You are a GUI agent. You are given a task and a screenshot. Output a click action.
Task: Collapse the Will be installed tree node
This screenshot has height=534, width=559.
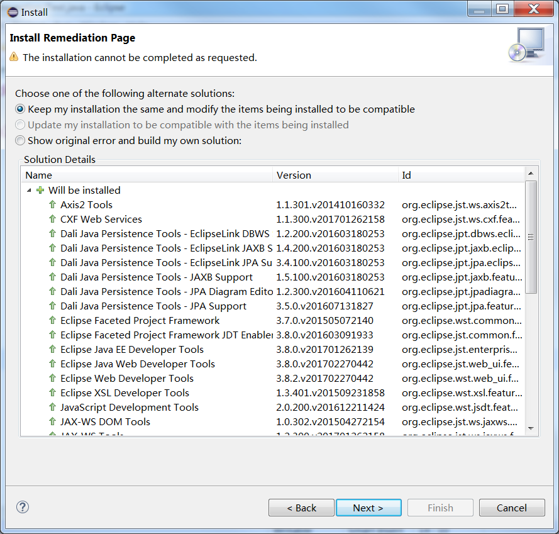pyautogui.click(x=29, y=191)
